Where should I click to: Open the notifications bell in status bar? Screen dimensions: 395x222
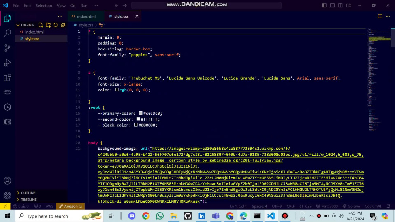[x=388, y=206]
